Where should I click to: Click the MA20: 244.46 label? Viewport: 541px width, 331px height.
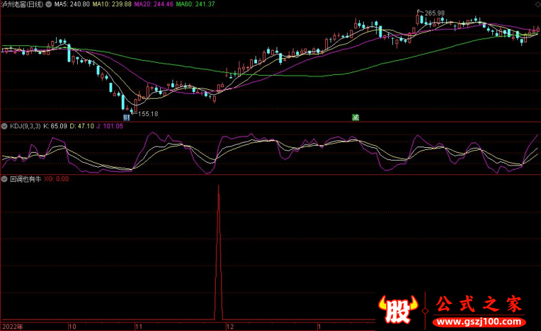pos(154,4)
